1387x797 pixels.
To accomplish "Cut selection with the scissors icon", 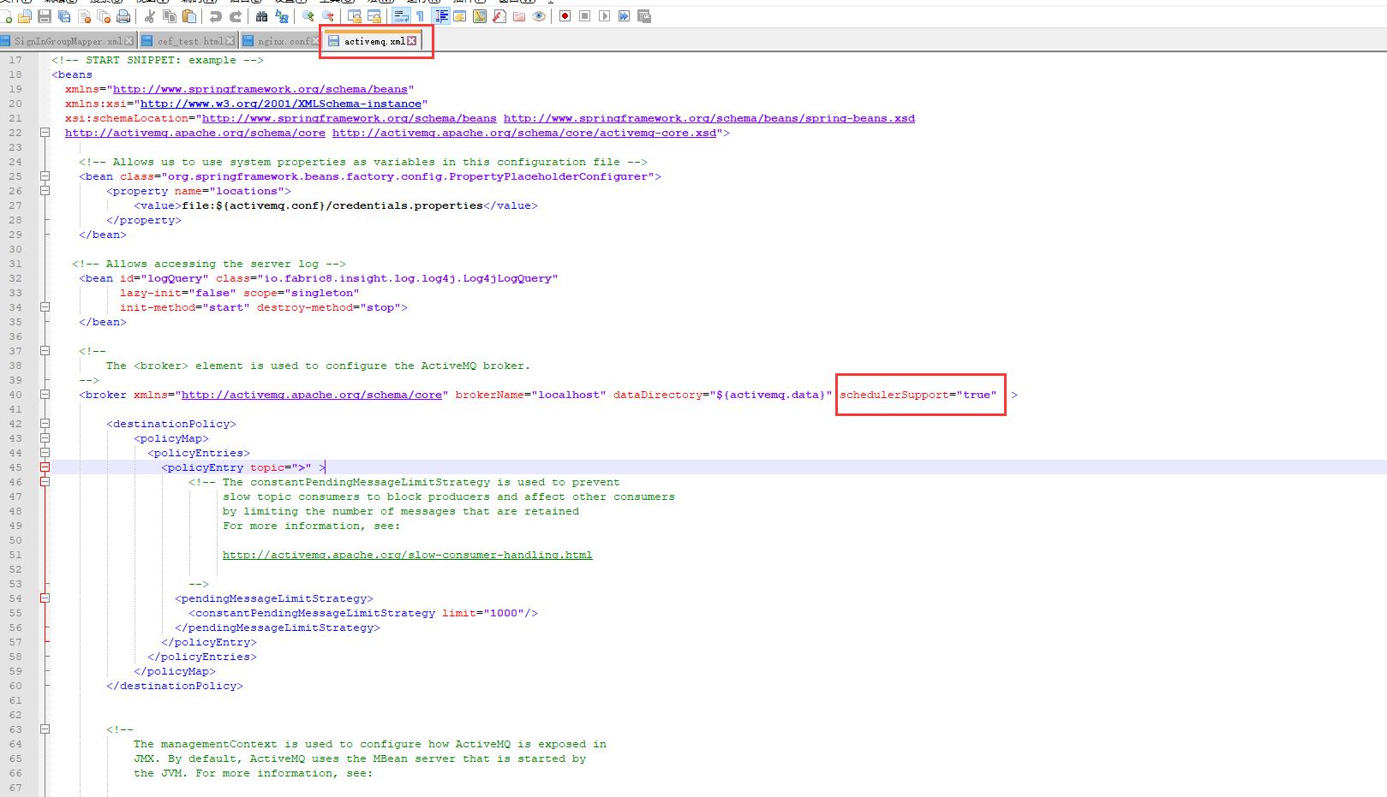I will (x=150, y=16).
